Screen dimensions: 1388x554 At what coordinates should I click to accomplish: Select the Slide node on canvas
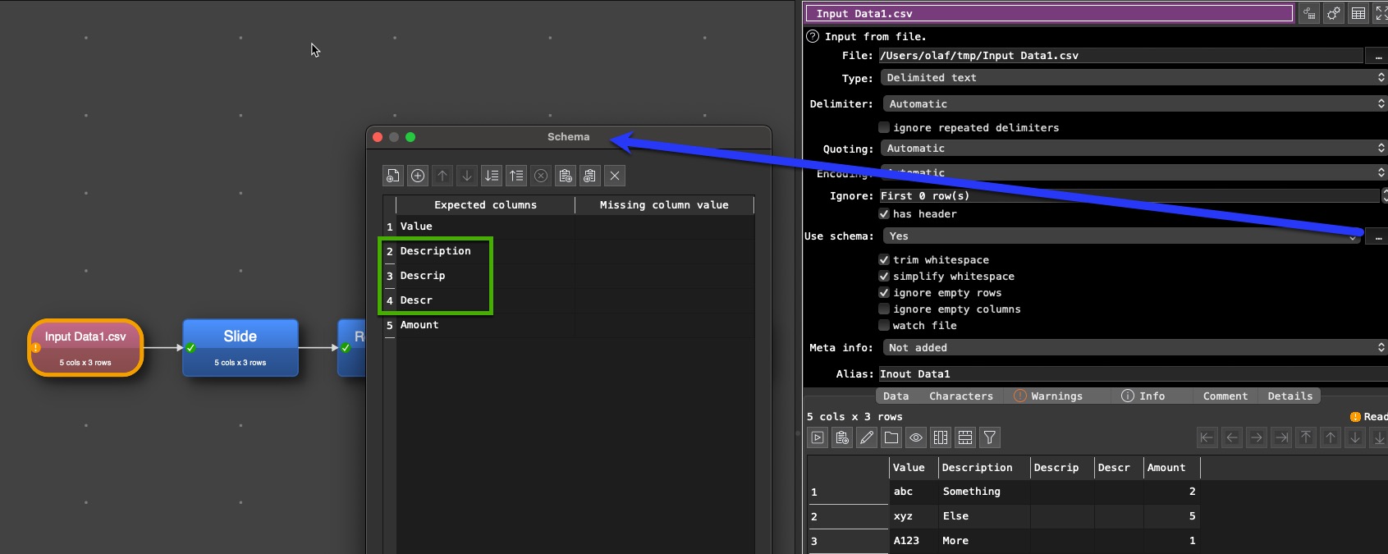tap(240, 348)
